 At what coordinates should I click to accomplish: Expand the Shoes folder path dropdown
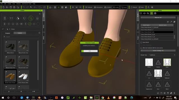pyautogui.click(x=10, y=29)
